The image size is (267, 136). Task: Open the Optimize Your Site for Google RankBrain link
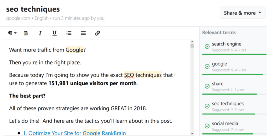click(74, 133)
